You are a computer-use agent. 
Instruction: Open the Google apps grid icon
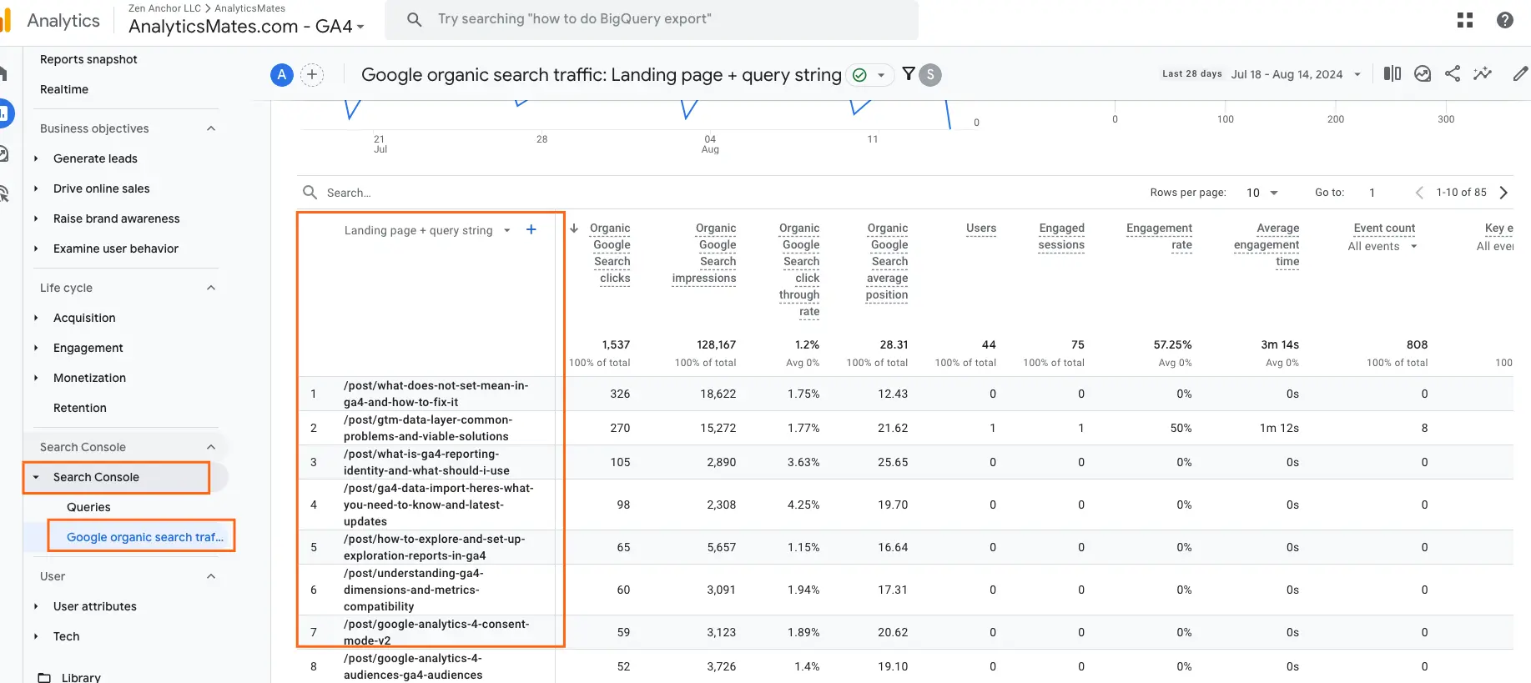[1465, 20]
